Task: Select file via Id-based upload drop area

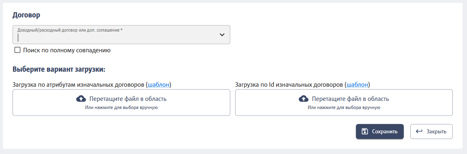Action: (344, 103)
